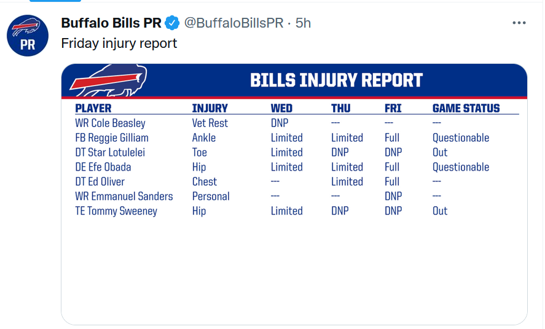Open the Buffalo Bills PR profile avatar
Image resolution: width=545 pixels, height=329 pixels.
coord(28,36)
